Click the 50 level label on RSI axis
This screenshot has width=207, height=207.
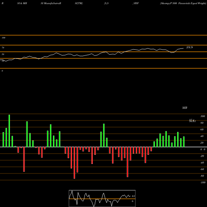click(3, 54)
